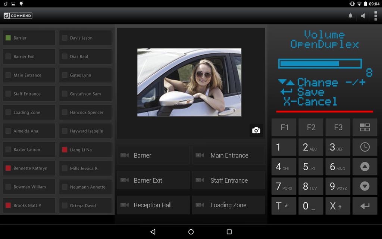The width and height of the screenshot is (382, 239).
Task: Tap the T star key
Action: coord(284,206)
